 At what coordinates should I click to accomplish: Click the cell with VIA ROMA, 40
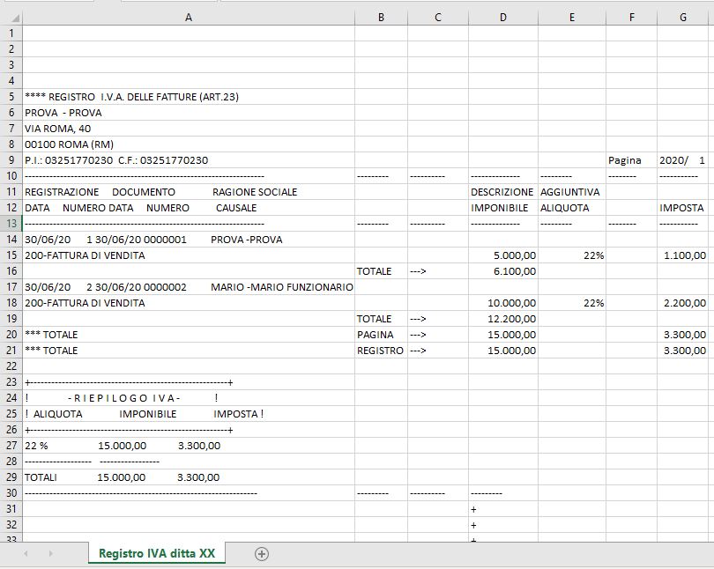189,129
